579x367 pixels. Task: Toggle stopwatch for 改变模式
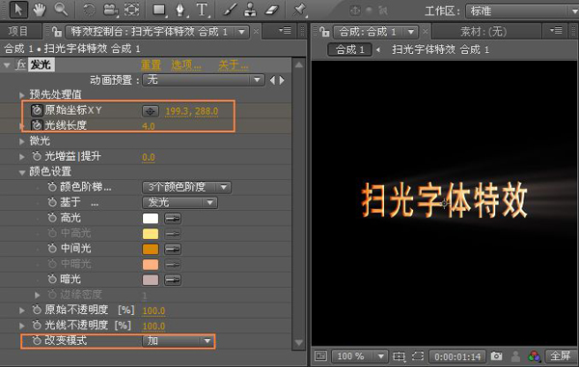click(x=37, y=340)
